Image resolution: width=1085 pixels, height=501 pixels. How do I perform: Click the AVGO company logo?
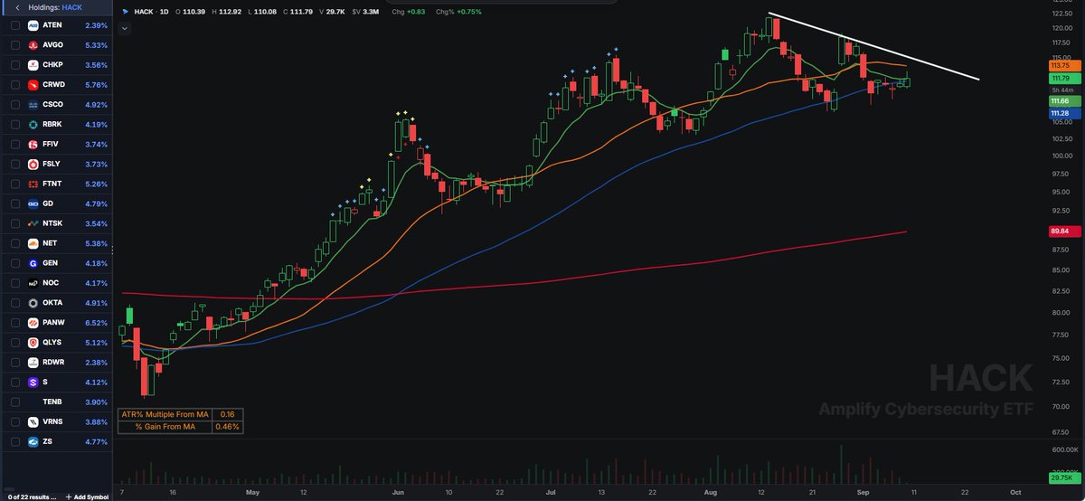[x=33, y=45]
